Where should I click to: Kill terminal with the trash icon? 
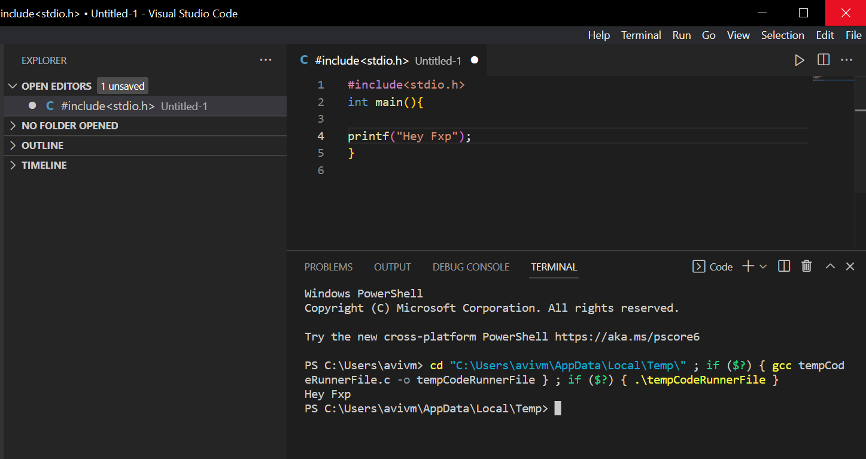[807, 266]
